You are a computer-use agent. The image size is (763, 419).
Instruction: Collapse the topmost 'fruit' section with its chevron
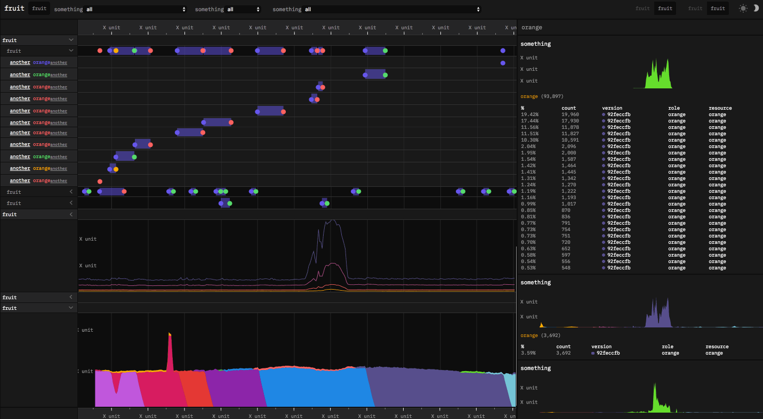71,40
